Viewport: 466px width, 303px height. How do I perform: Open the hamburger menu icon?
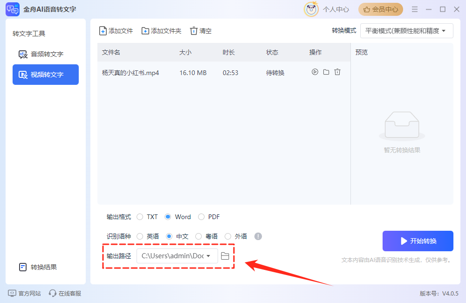coord(415,9)
